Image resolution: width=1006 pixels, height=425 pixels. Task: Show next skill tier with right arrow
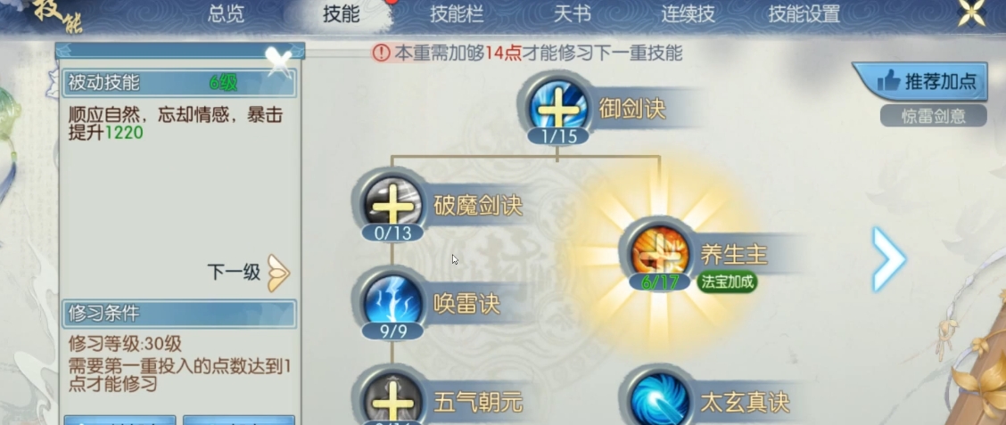[x=889, y=259]
